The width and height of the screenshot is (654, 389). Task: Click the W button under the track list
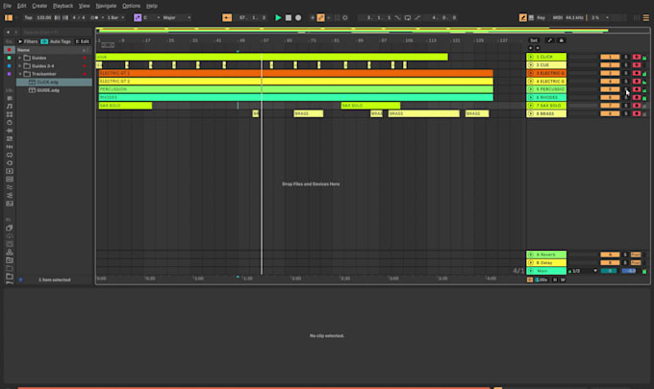pos(563,280)
